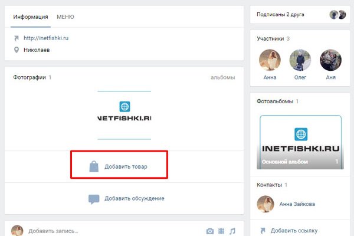This screenshot has width=354, height=236.
Task: Open the INETFISHKI.RU photo thumbnail
Action: tap(124, 115)
